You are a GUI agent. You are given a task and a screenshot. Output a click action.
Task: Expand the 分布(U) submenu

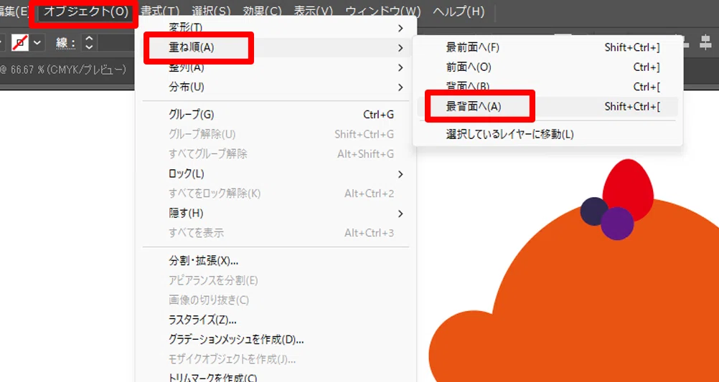(x=276, y=87)
